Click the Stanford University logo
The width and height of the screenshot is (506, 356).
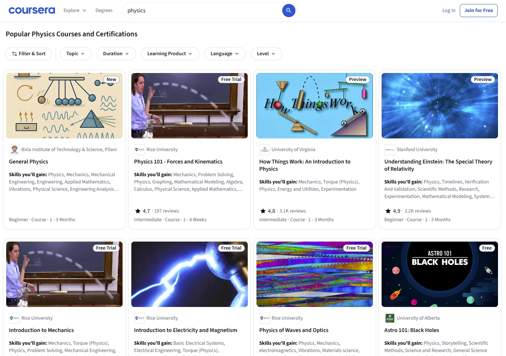[389, 149]
